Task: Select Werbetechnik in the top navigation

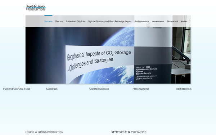Action: coord(172,21)
